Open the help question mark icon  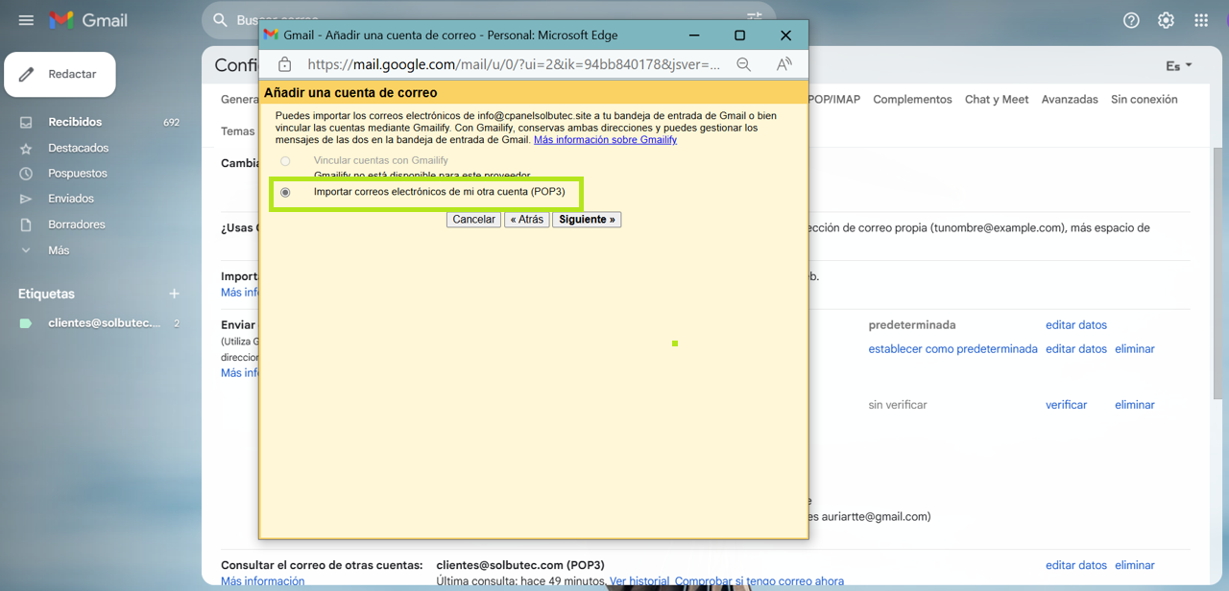pos(1131,20)
